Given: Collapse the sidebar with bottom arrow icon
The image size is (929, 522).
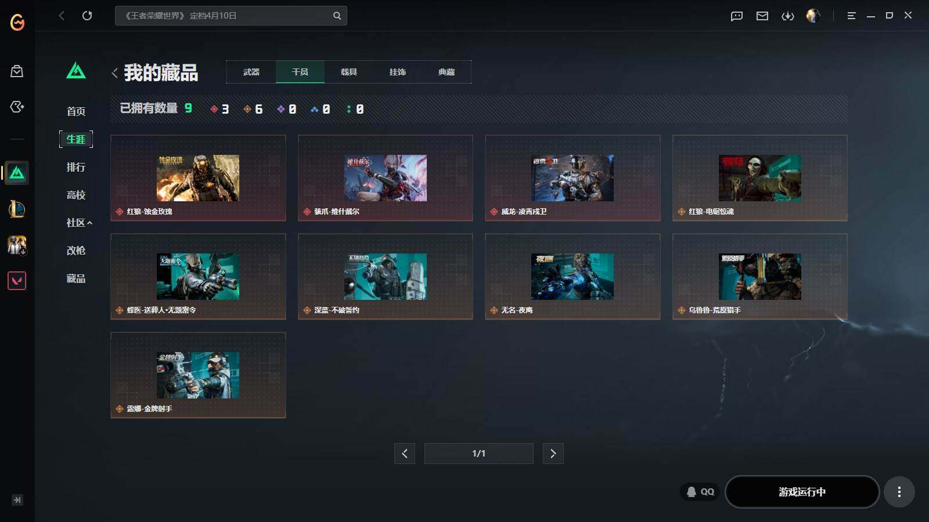Looking at the screenshot, I should (x=17, y=500).
